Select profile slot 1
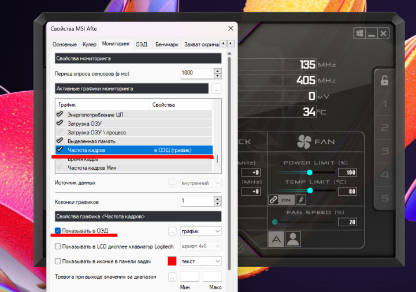Image resolution: width=416 pixels, height=292 pixels. [385, 104]
